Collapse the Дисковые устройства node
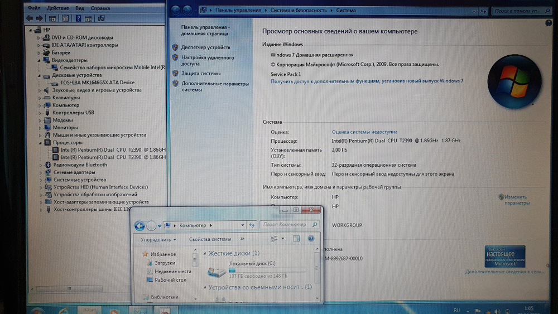The height and width of the screenshot is (314, 558). [x=40, y=75]
